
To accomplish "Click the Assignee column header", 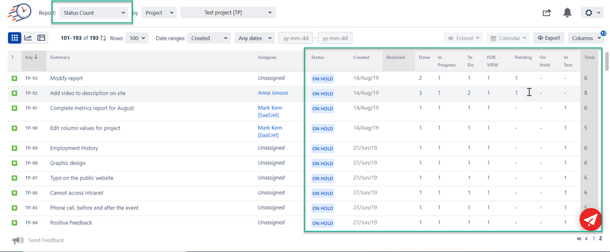I will point(267,57).
